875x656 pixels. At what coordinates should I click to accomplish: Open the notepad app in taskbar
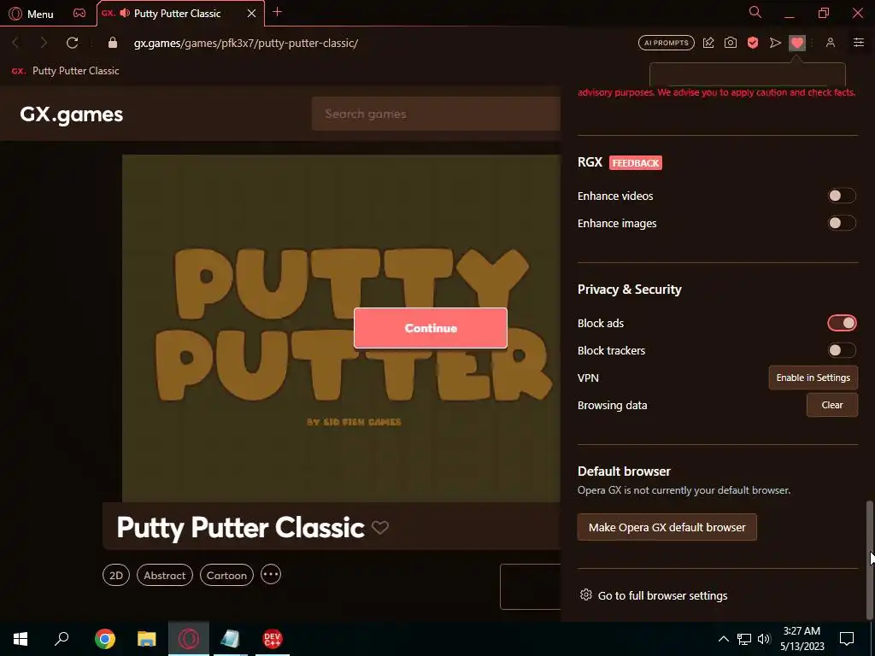230,639
